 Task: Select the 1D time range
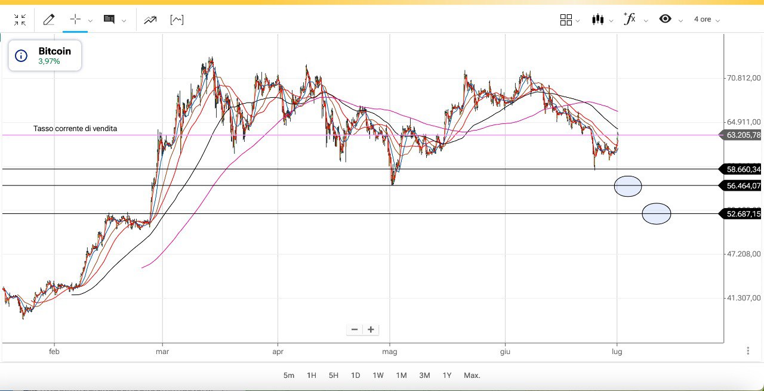tap(355, 376)
